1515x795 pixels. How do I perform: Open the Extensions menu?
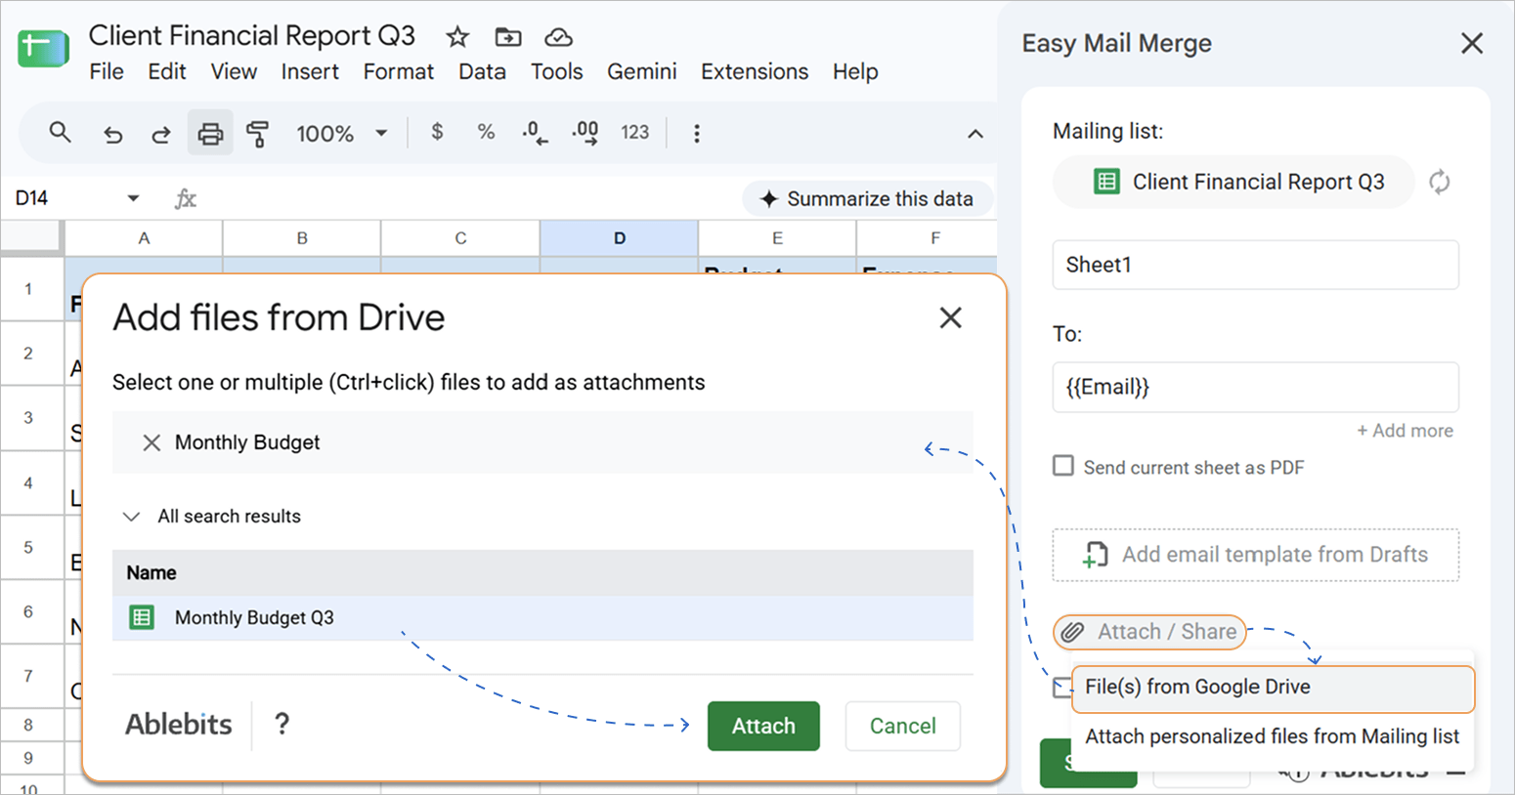tap(755, 71)
